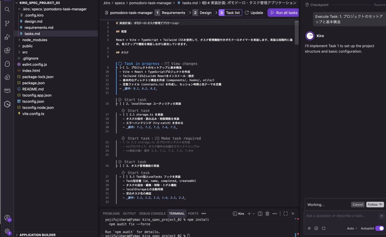Add context with the # icon
Screen dimensions: 386x237
tap(309, 228)
